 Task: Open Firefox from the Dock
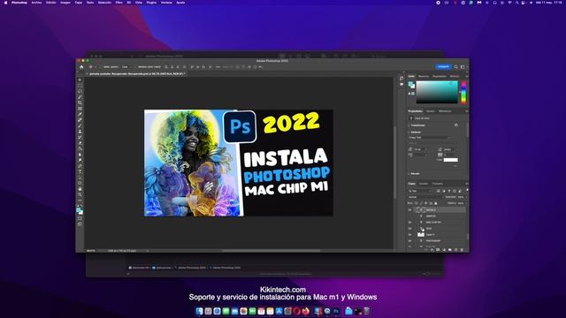click(306, 311)
